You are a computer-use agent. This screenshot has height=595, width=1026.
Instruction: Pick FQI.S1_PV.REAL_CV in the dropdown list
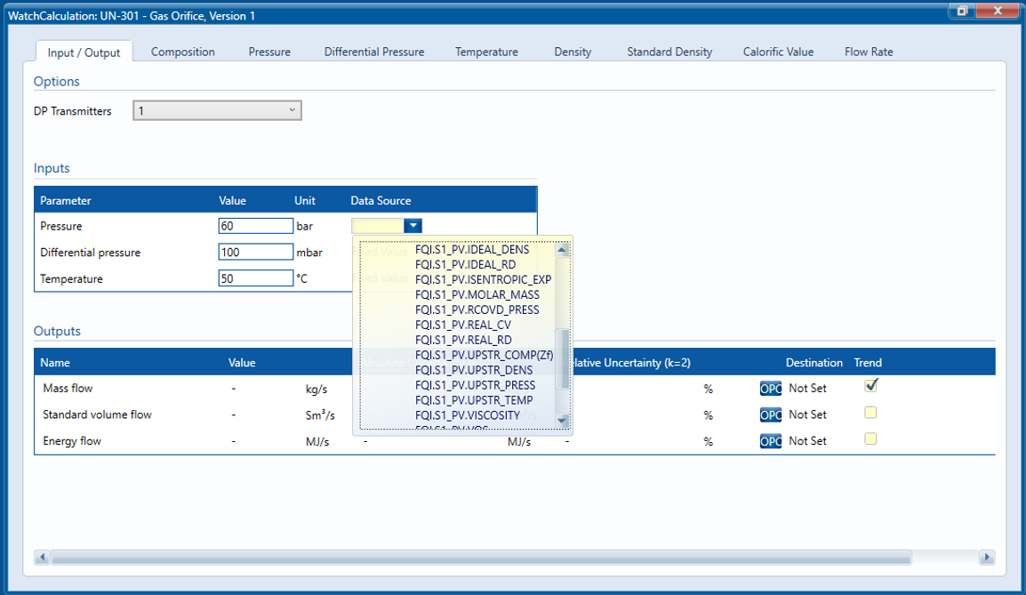[462, 325]
